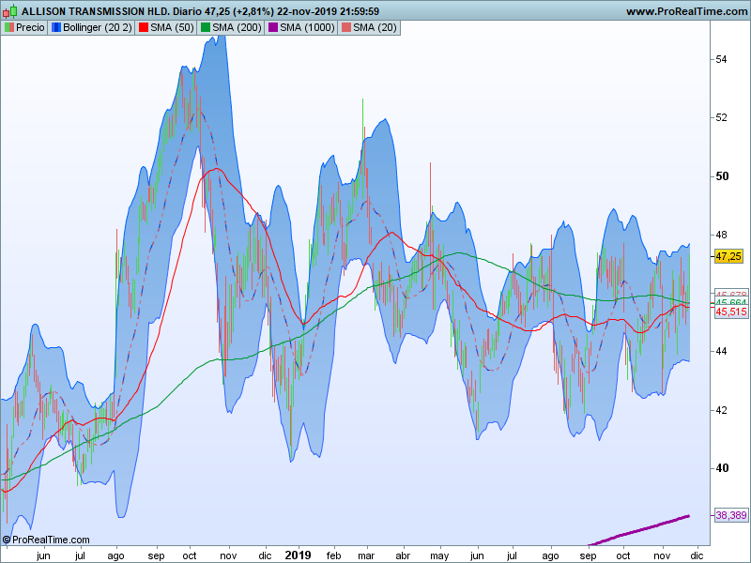Click the ALLISON TRANSMISSION HLD. title text
Image resolution: width=751 pixels, height=563 pixels.
(96, 11)
